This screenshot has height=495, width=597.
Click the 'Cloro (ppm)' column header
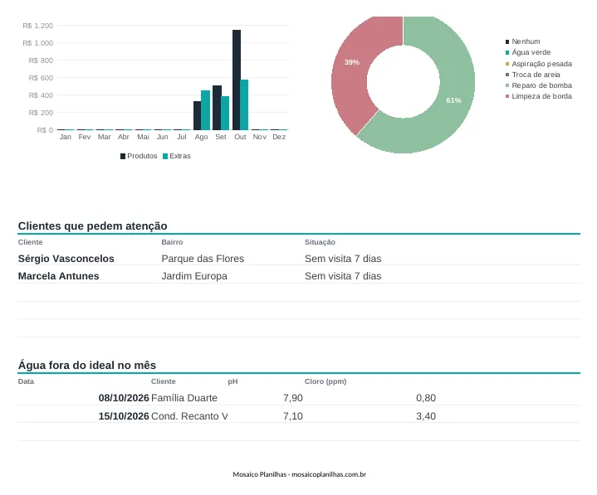coord(325,381)
